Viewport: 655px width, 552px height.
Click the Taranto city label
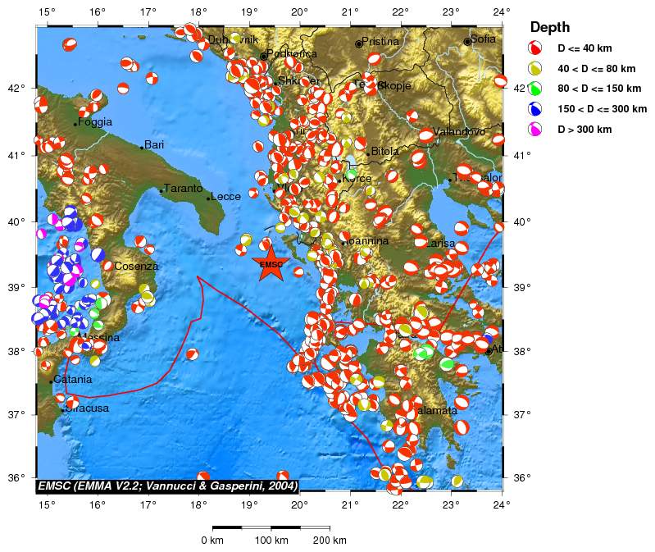pyautogui.click(x=183, y=189)
